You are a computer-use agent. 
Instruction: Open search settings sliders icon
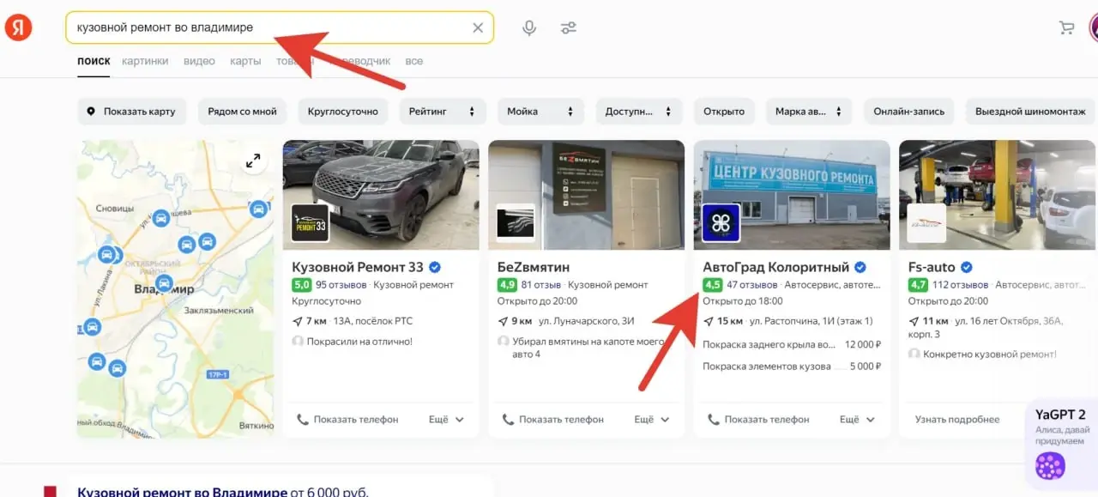coord(569,27)
